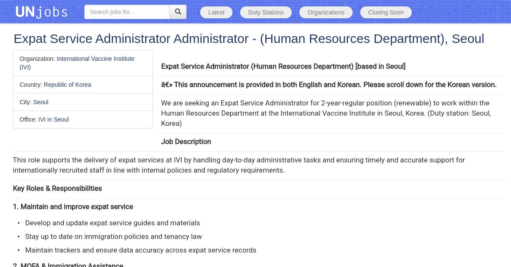This screenshot has height=267, width=511.
Task: Open the Seoul city link
Action: (x=41, y=102)
